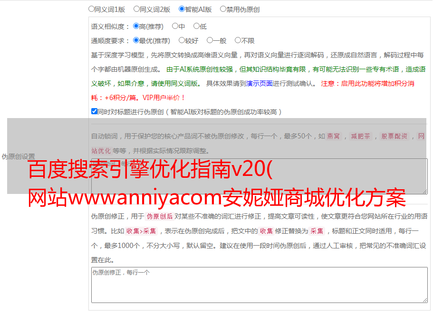Screen dimensions: 433x312
Task: Open the 演示页面 link
Action: point(259,83)
